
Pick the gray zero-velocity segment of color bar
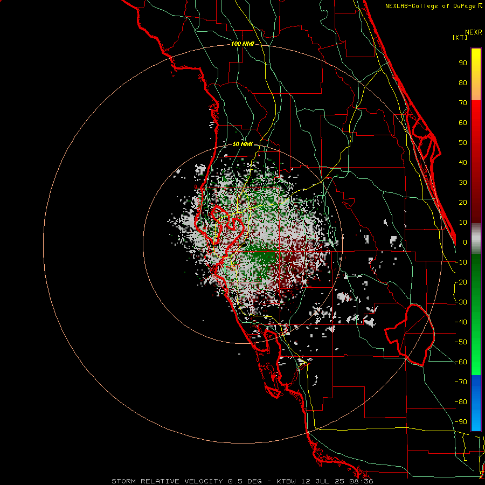coord(476,239)
